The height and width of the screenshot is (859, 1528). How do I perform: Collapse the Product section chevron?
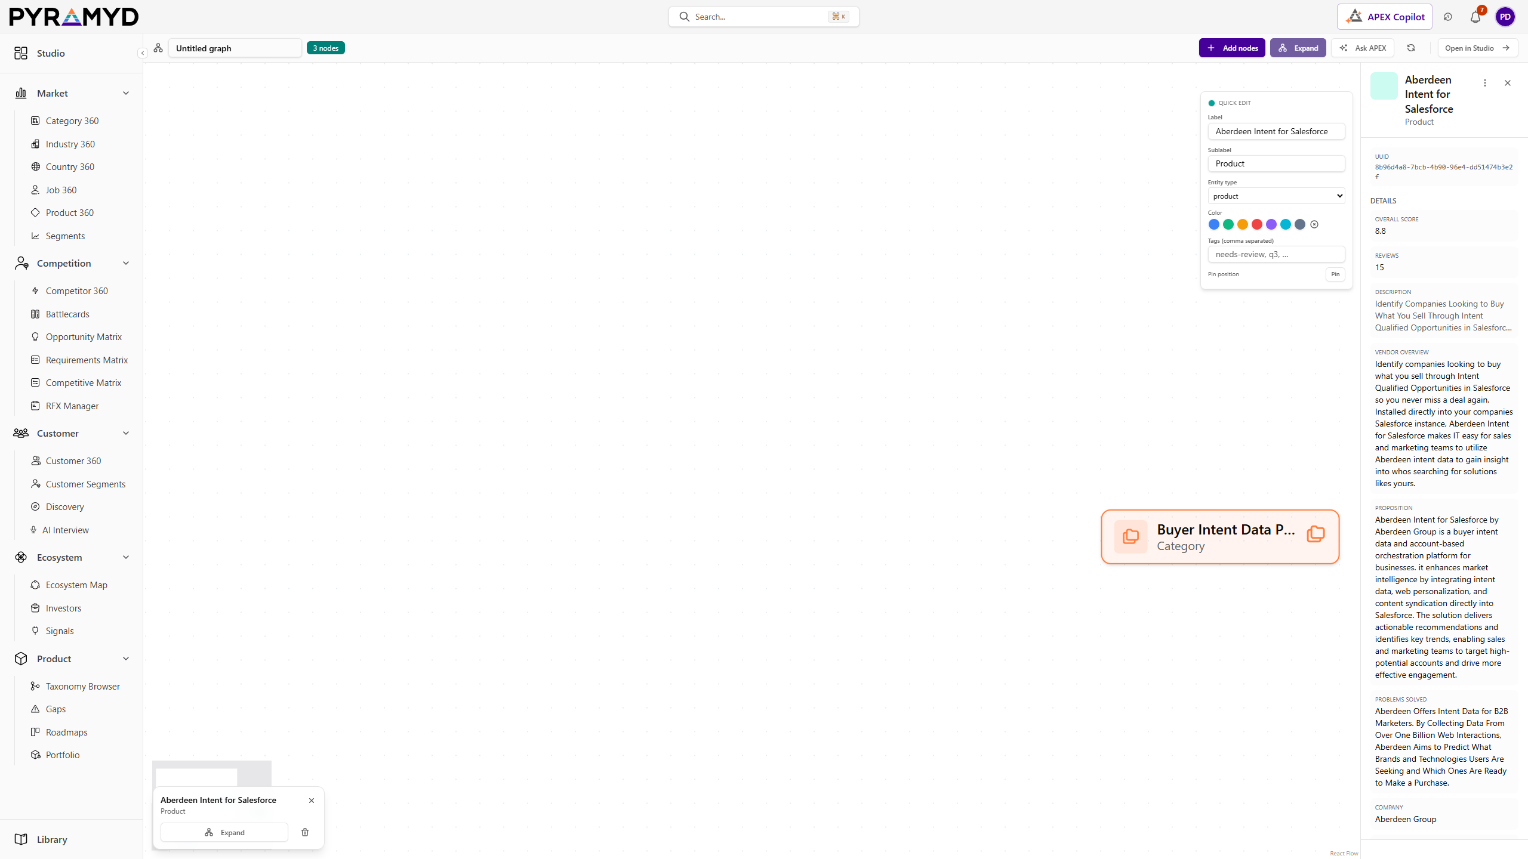pos(126,659)
